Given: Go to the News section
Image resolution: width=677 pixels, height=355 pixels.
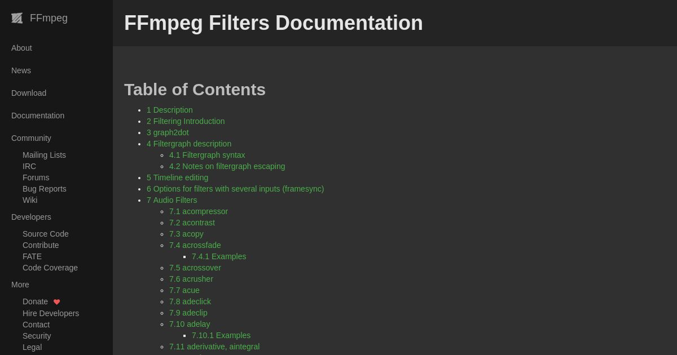Looking at the screenshot, I should click(21, 70).
